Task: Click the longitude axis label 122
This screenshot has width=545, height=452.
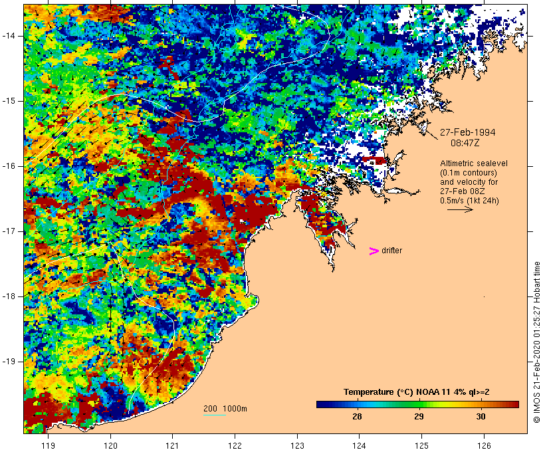Action: click(x=235, y=446)
